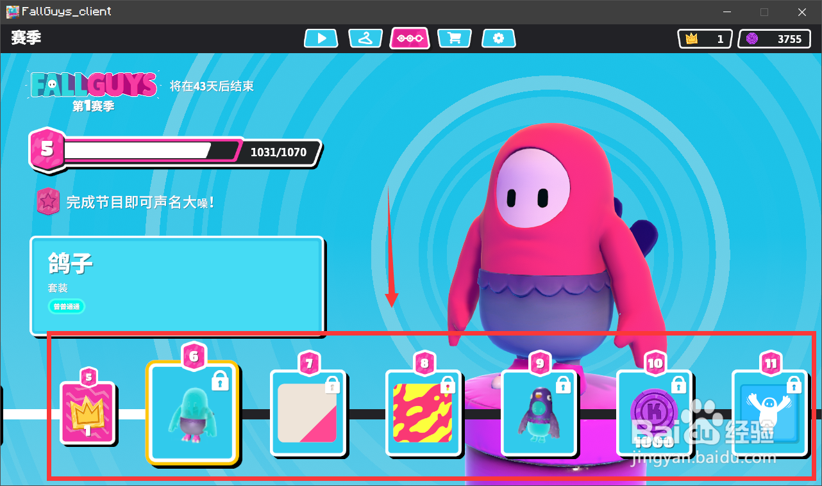Click the kudos balance 3755
Image resolution: width=822 pixels, height=486 pixels.
(775, 39)
